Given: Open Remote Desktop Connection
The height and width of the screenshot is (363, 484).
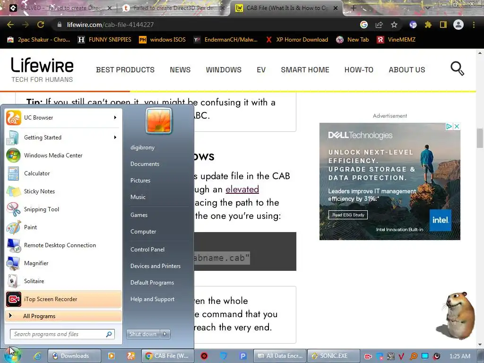Looking at the screenshot, I should click(x=63, y=245).
